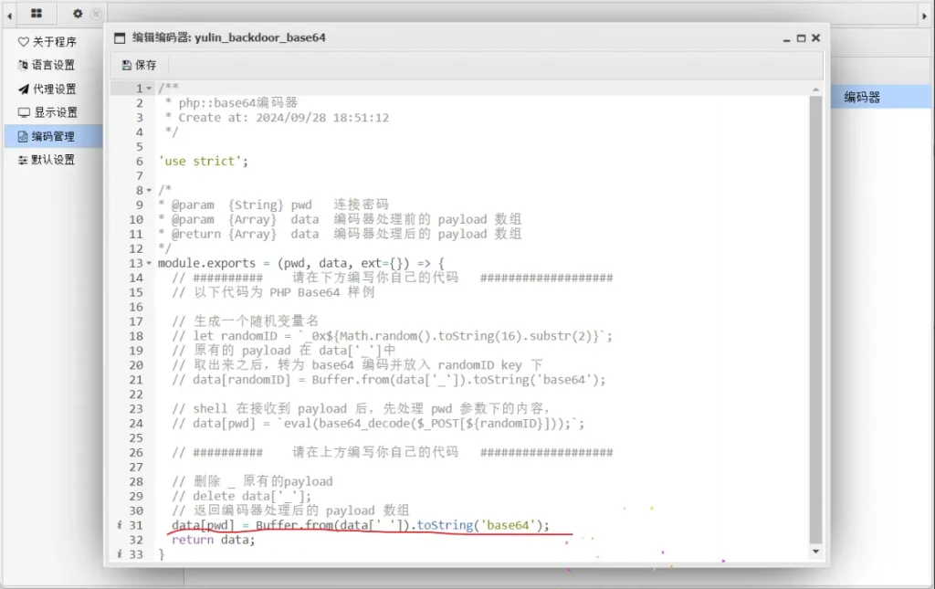Select the settings gear tab
Viewport: 935px width, 589px height.
tap(78, 14)
